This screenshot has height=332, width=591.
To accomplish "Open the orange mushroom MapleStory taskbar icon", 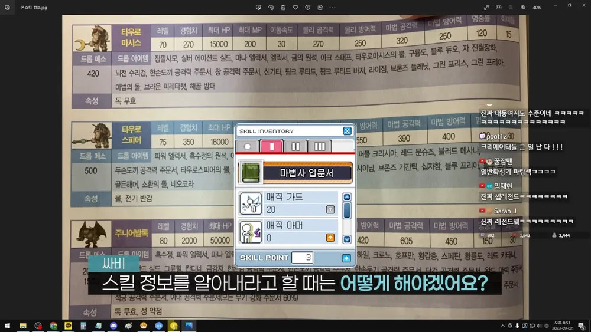I will [x=144, y=326].
